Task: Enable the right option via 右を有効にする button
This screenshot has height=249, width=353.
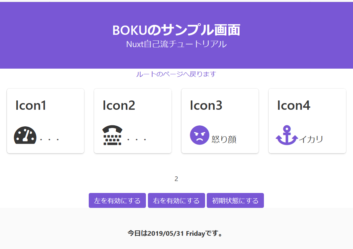Action: tap(176, 200)
